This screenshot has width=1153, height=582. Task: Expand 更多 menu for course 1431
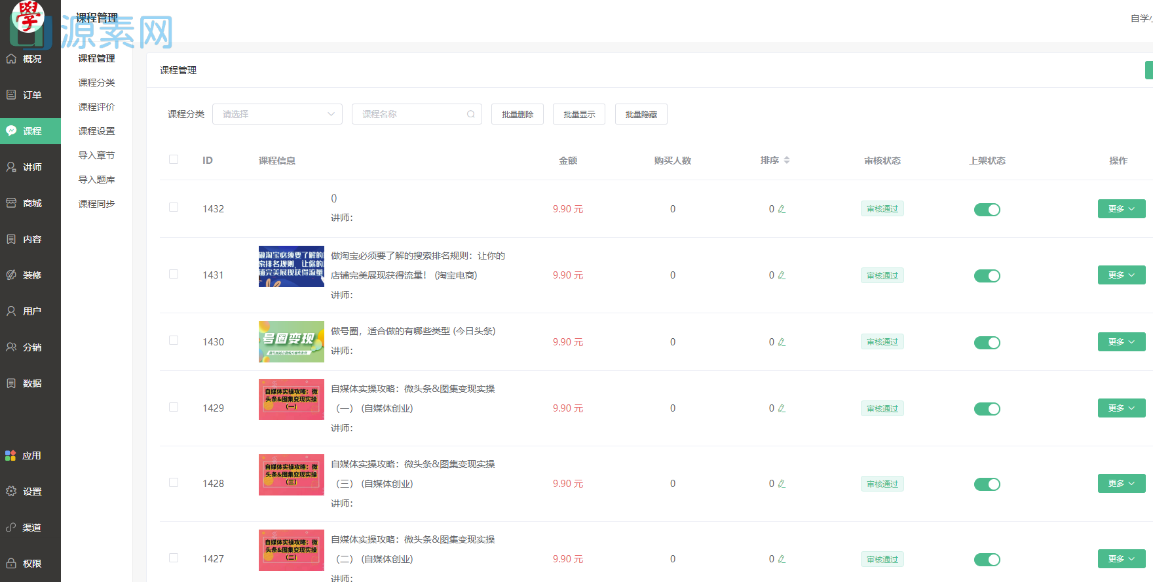tap(1122, 275)
